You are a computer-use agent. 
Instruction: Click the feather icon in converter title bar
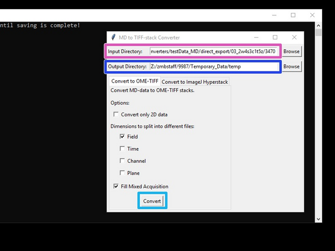click(x=113, y=37)
